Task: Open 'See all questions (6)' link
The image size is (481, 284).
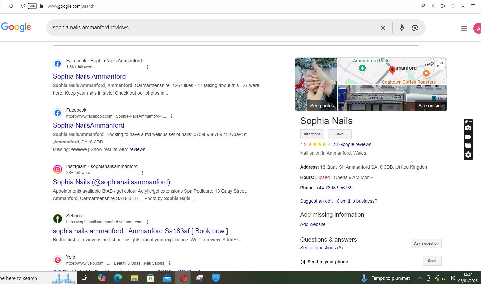Action: pos(321,248)
